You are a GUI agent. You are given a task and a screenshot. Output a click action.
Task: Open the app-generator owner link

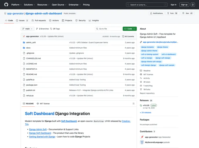[15, 14]
